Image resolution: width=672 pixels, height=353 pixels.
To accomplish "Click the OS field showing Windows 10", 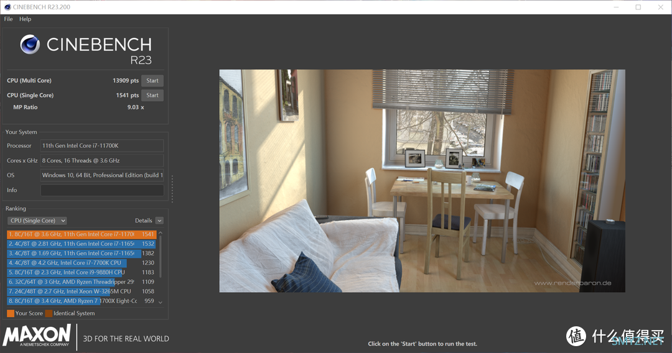I will pyautogui.click(x=102, y=175).
